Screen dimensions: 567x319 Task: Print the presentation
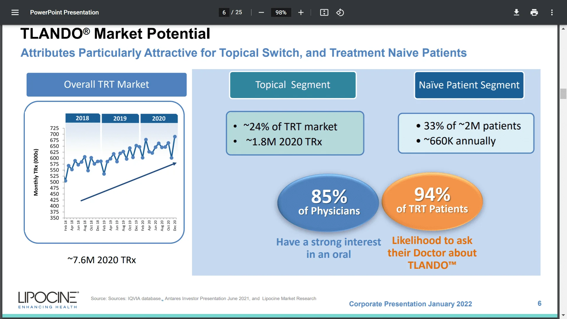534,12
